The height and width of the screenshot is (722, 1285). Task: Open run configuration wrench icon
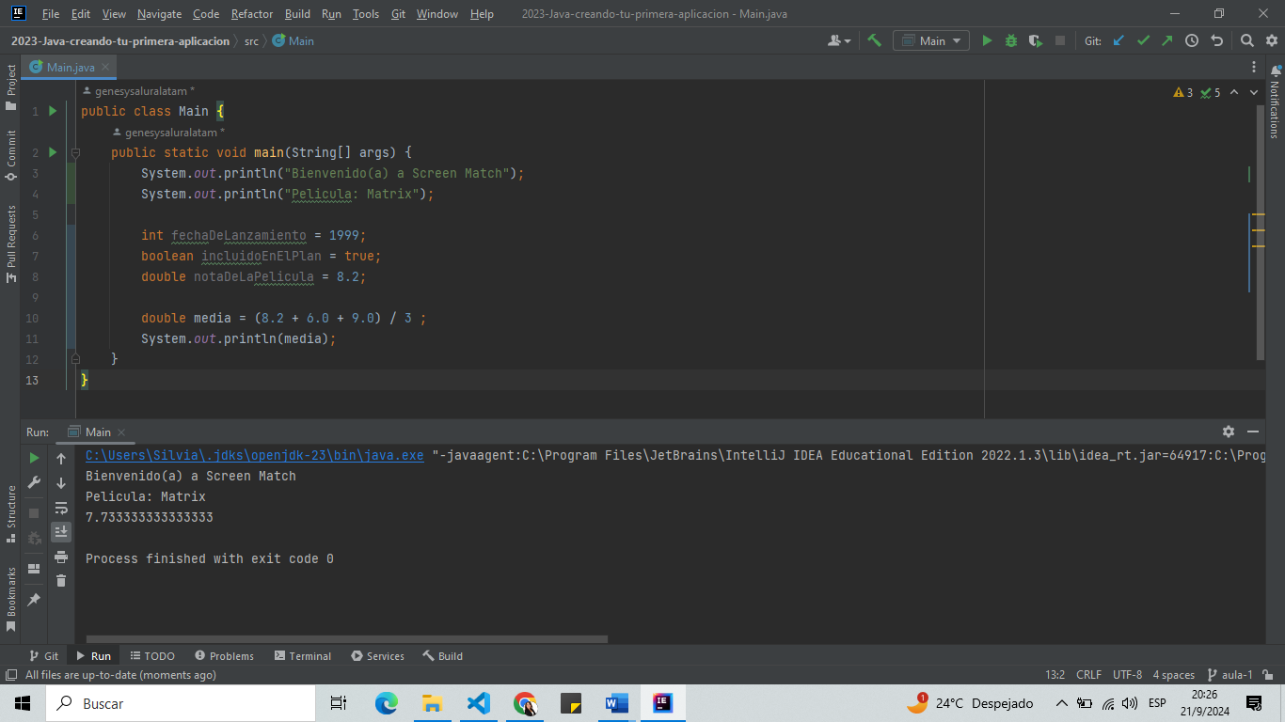(34, 483)
